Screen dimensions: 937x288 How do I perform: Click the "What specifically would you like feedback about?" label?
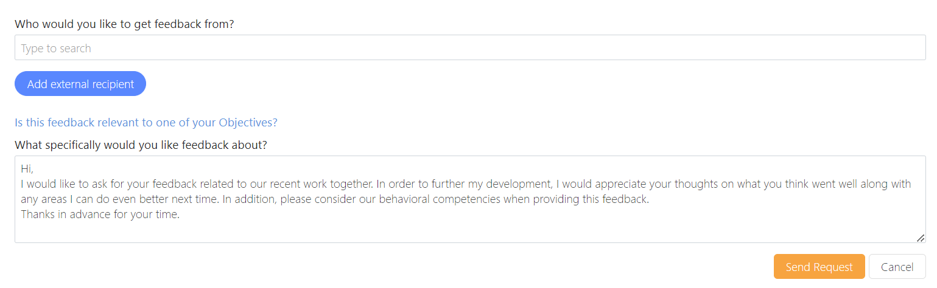[141, 145]
